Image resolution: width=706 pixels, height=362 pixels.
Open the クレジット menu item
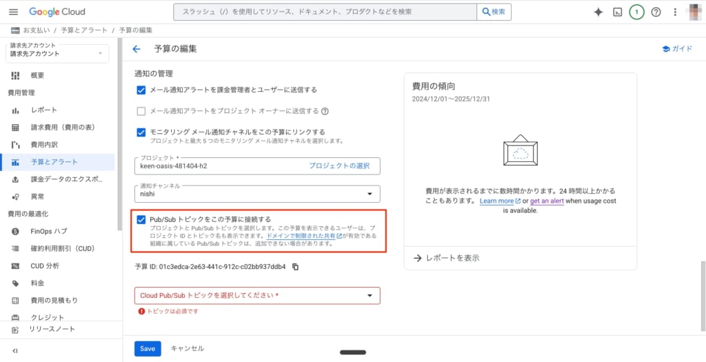coord(57,317)
